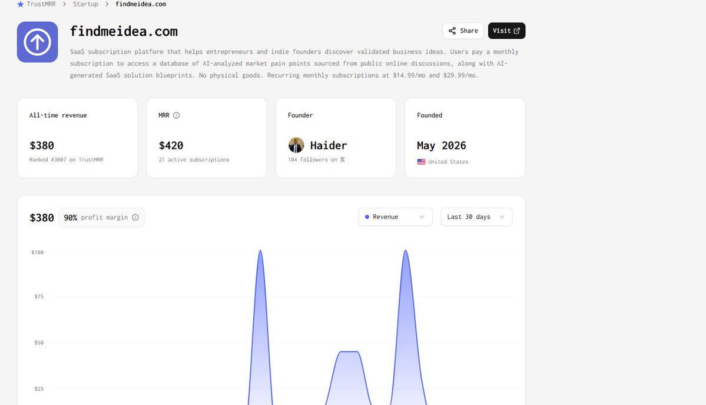Click the $100 y-axis label
Viewport: 706px width, 405px height.
click(x=37, y=253)
